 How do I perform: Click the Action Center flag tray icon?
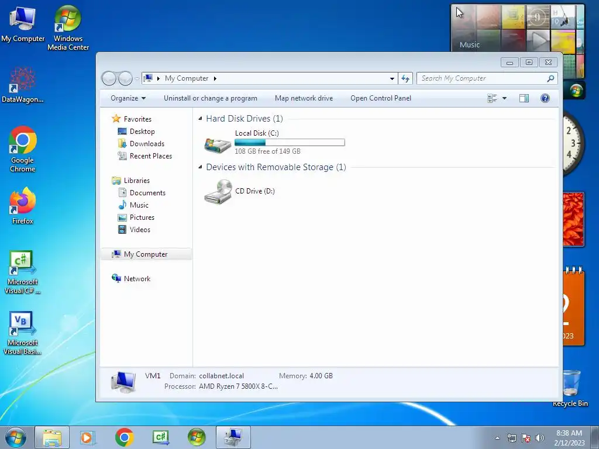coord(526,438)
